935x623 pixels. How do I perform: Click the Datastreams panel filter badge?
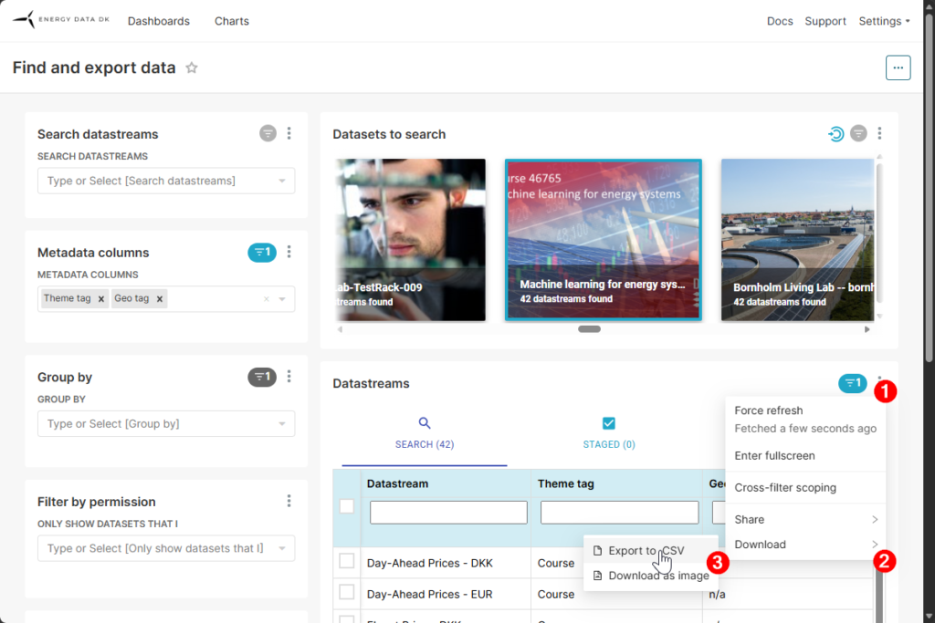coord(853,383)
